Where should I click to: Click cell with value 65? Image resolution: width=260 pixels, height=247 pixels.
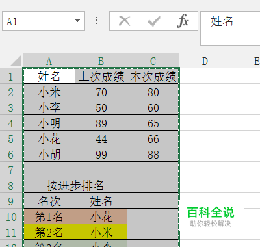(x=153, y=123)
